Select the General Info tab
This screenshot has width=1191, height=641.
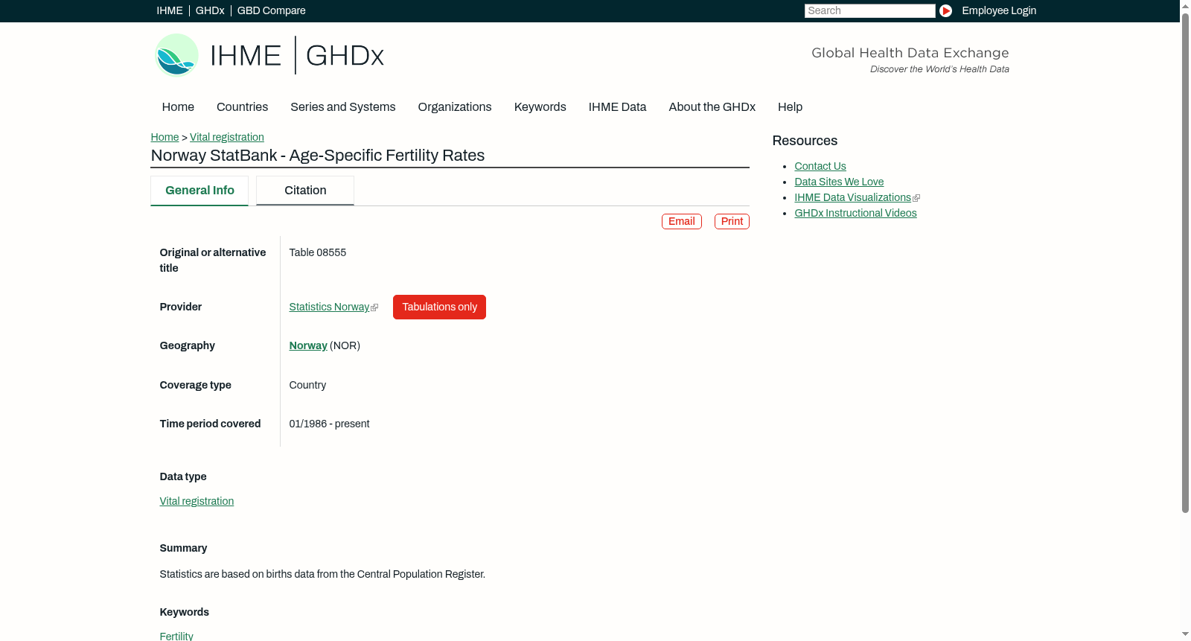click(199, 191)
